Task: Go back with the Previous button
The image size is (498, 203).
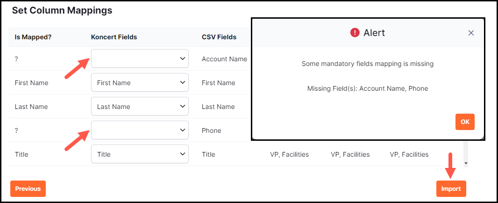Action: (28, 188)
